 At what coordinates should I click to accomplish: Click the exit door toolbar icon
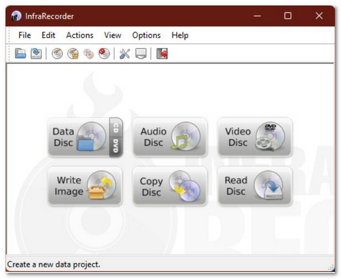click(162, 53)
